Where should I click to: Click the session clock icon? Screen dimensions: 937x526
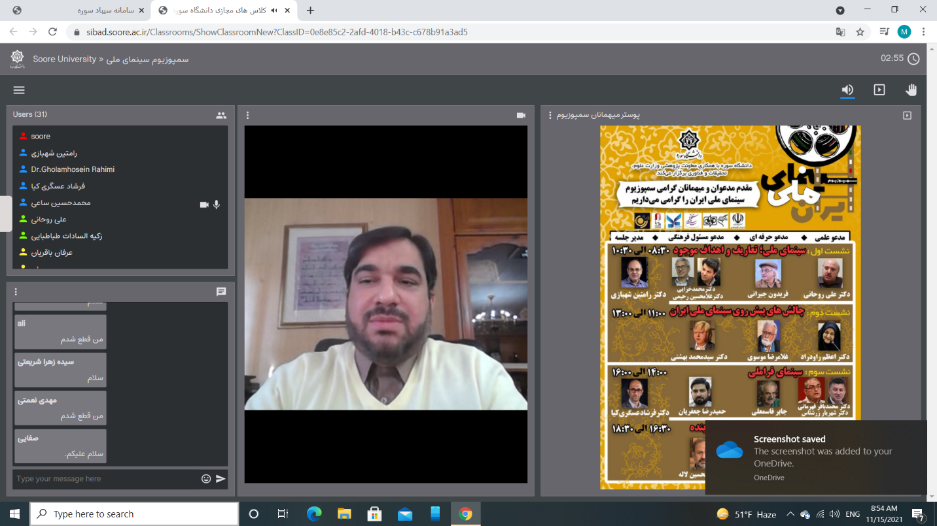click(913, 59)
